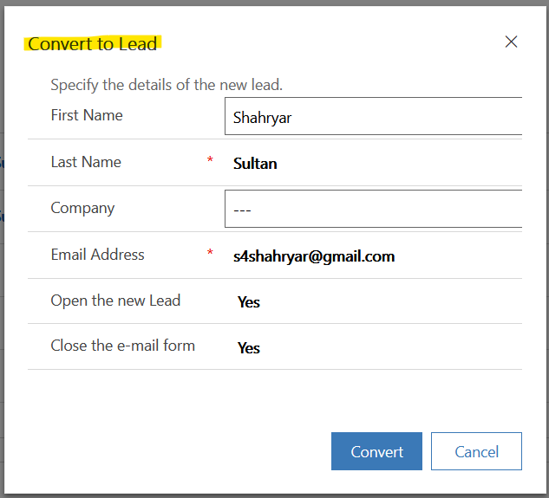The height and width of the screenshot is (498, 549).
Task: Click the First Name label
Action: (x=87, y=115)
